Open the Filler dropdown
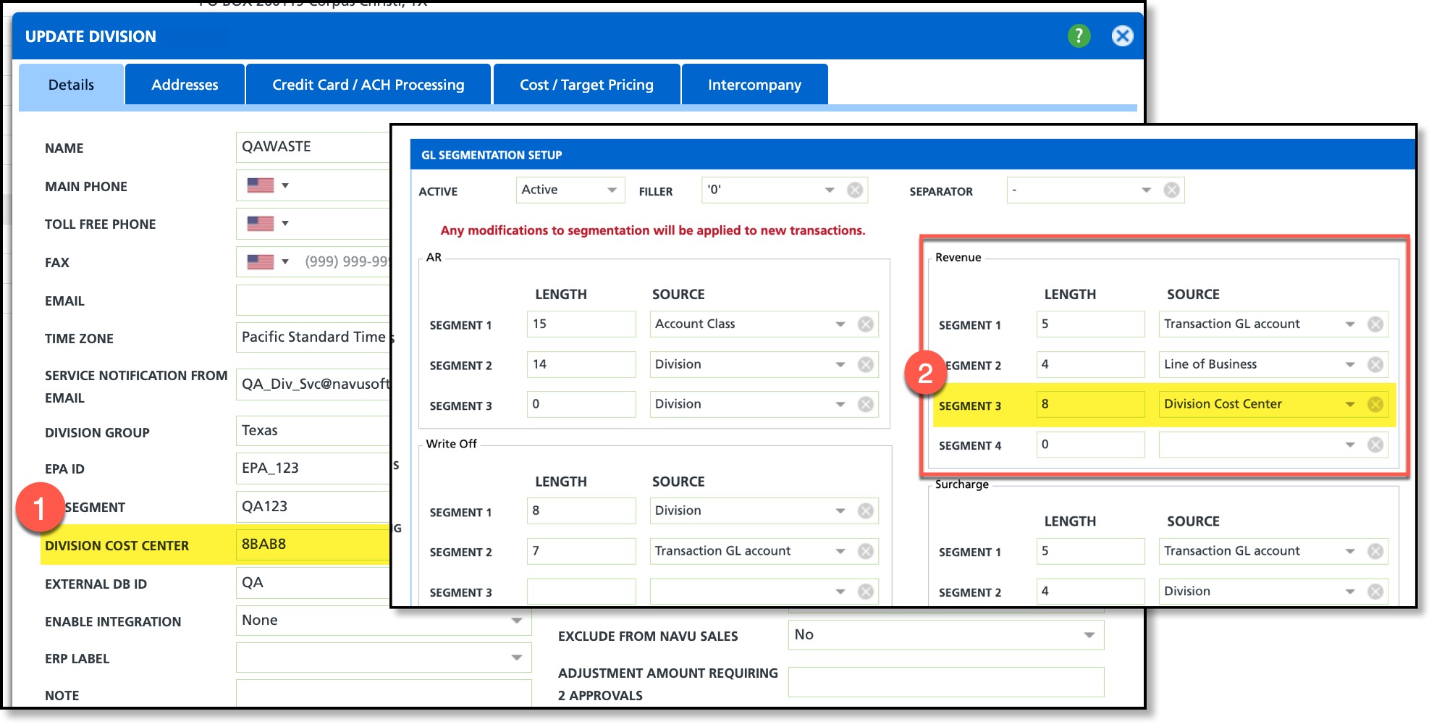 [x=830, y=190]
